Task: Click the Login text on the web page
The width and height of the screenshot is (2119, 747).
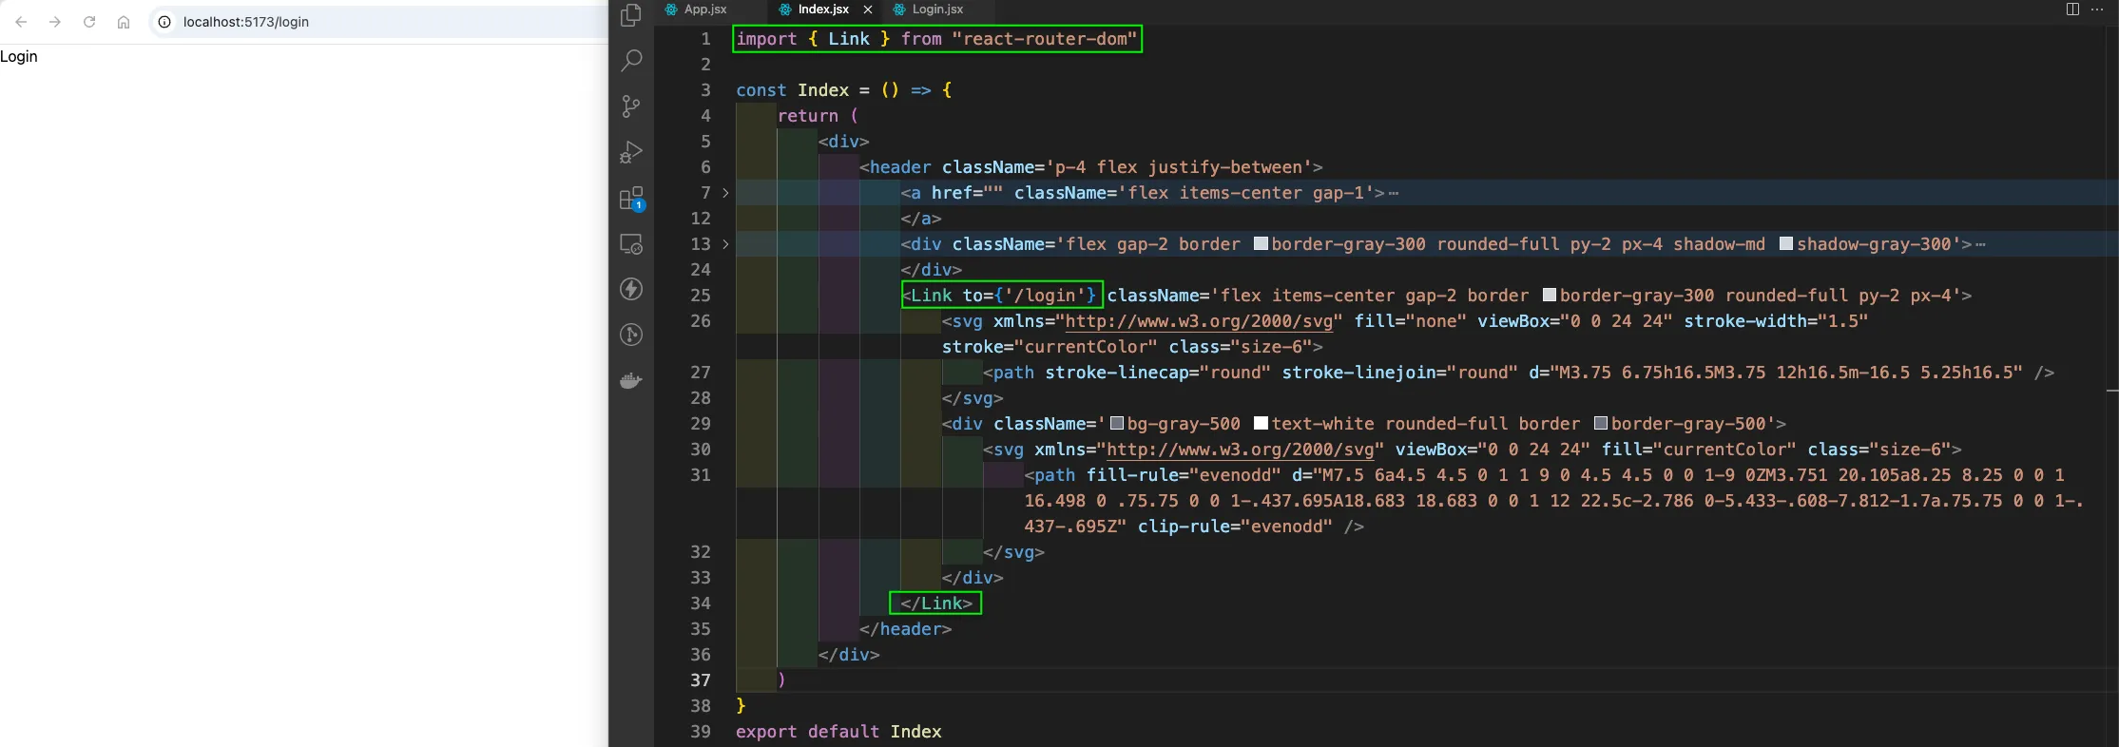Action: point(19,56)
